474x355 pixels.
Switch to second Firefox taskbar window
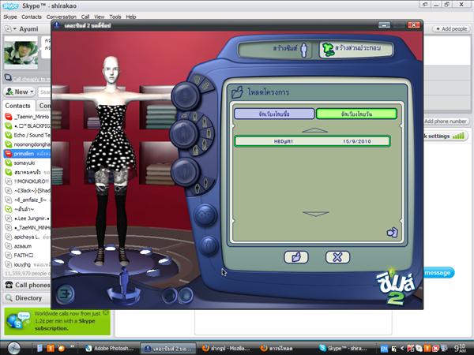click(x=284, y=349)
